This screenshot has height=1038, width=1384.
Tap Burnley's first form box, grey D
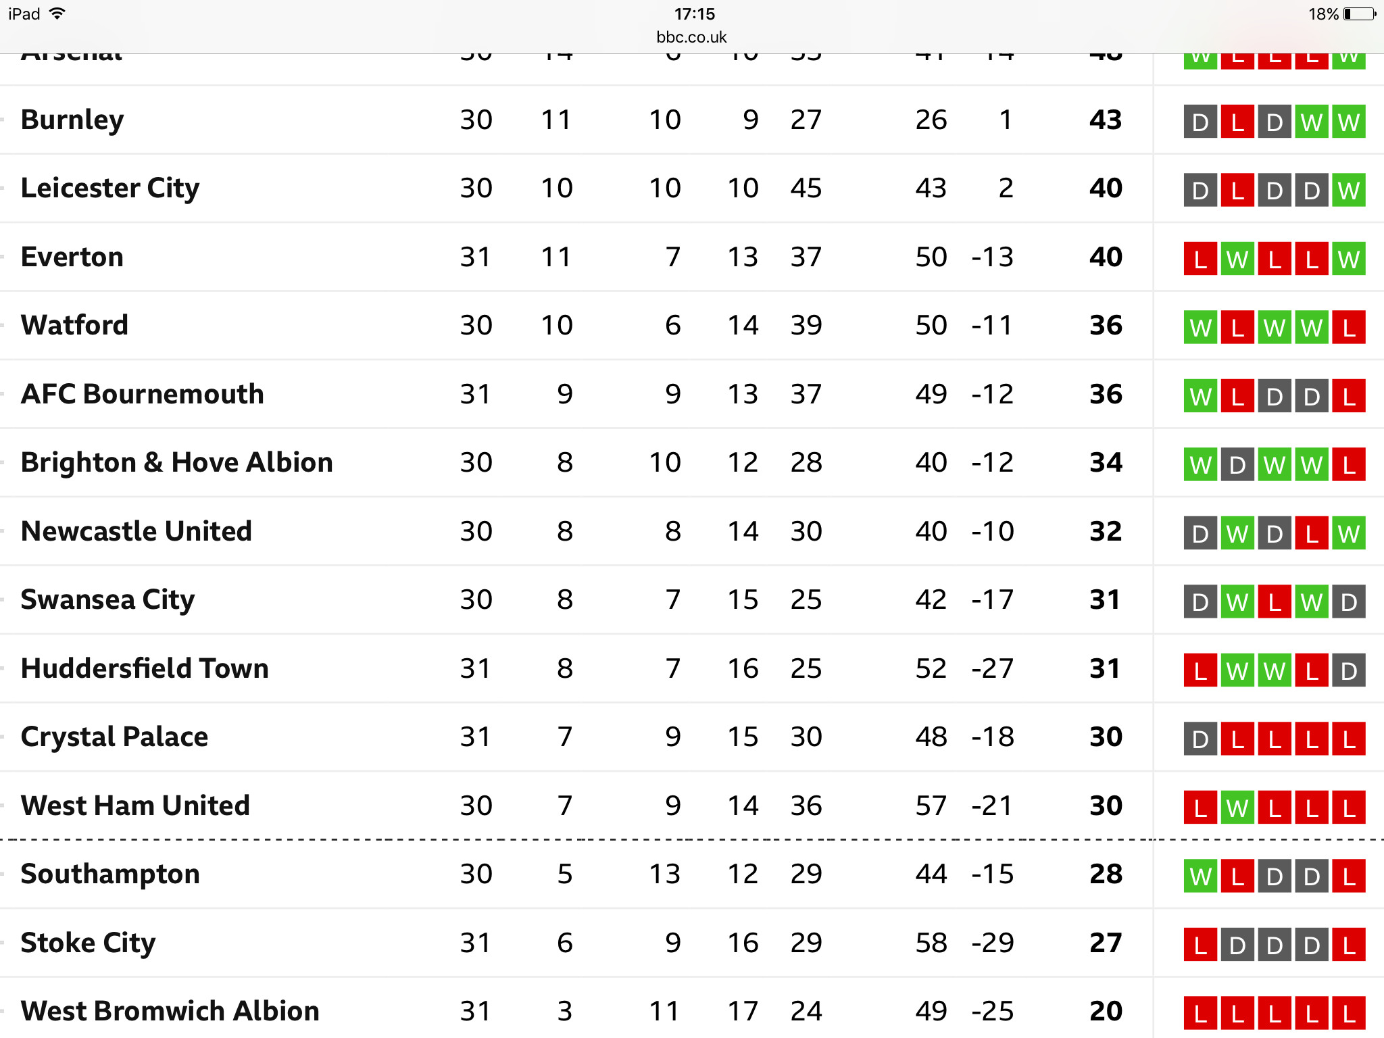click(1200, 122)
